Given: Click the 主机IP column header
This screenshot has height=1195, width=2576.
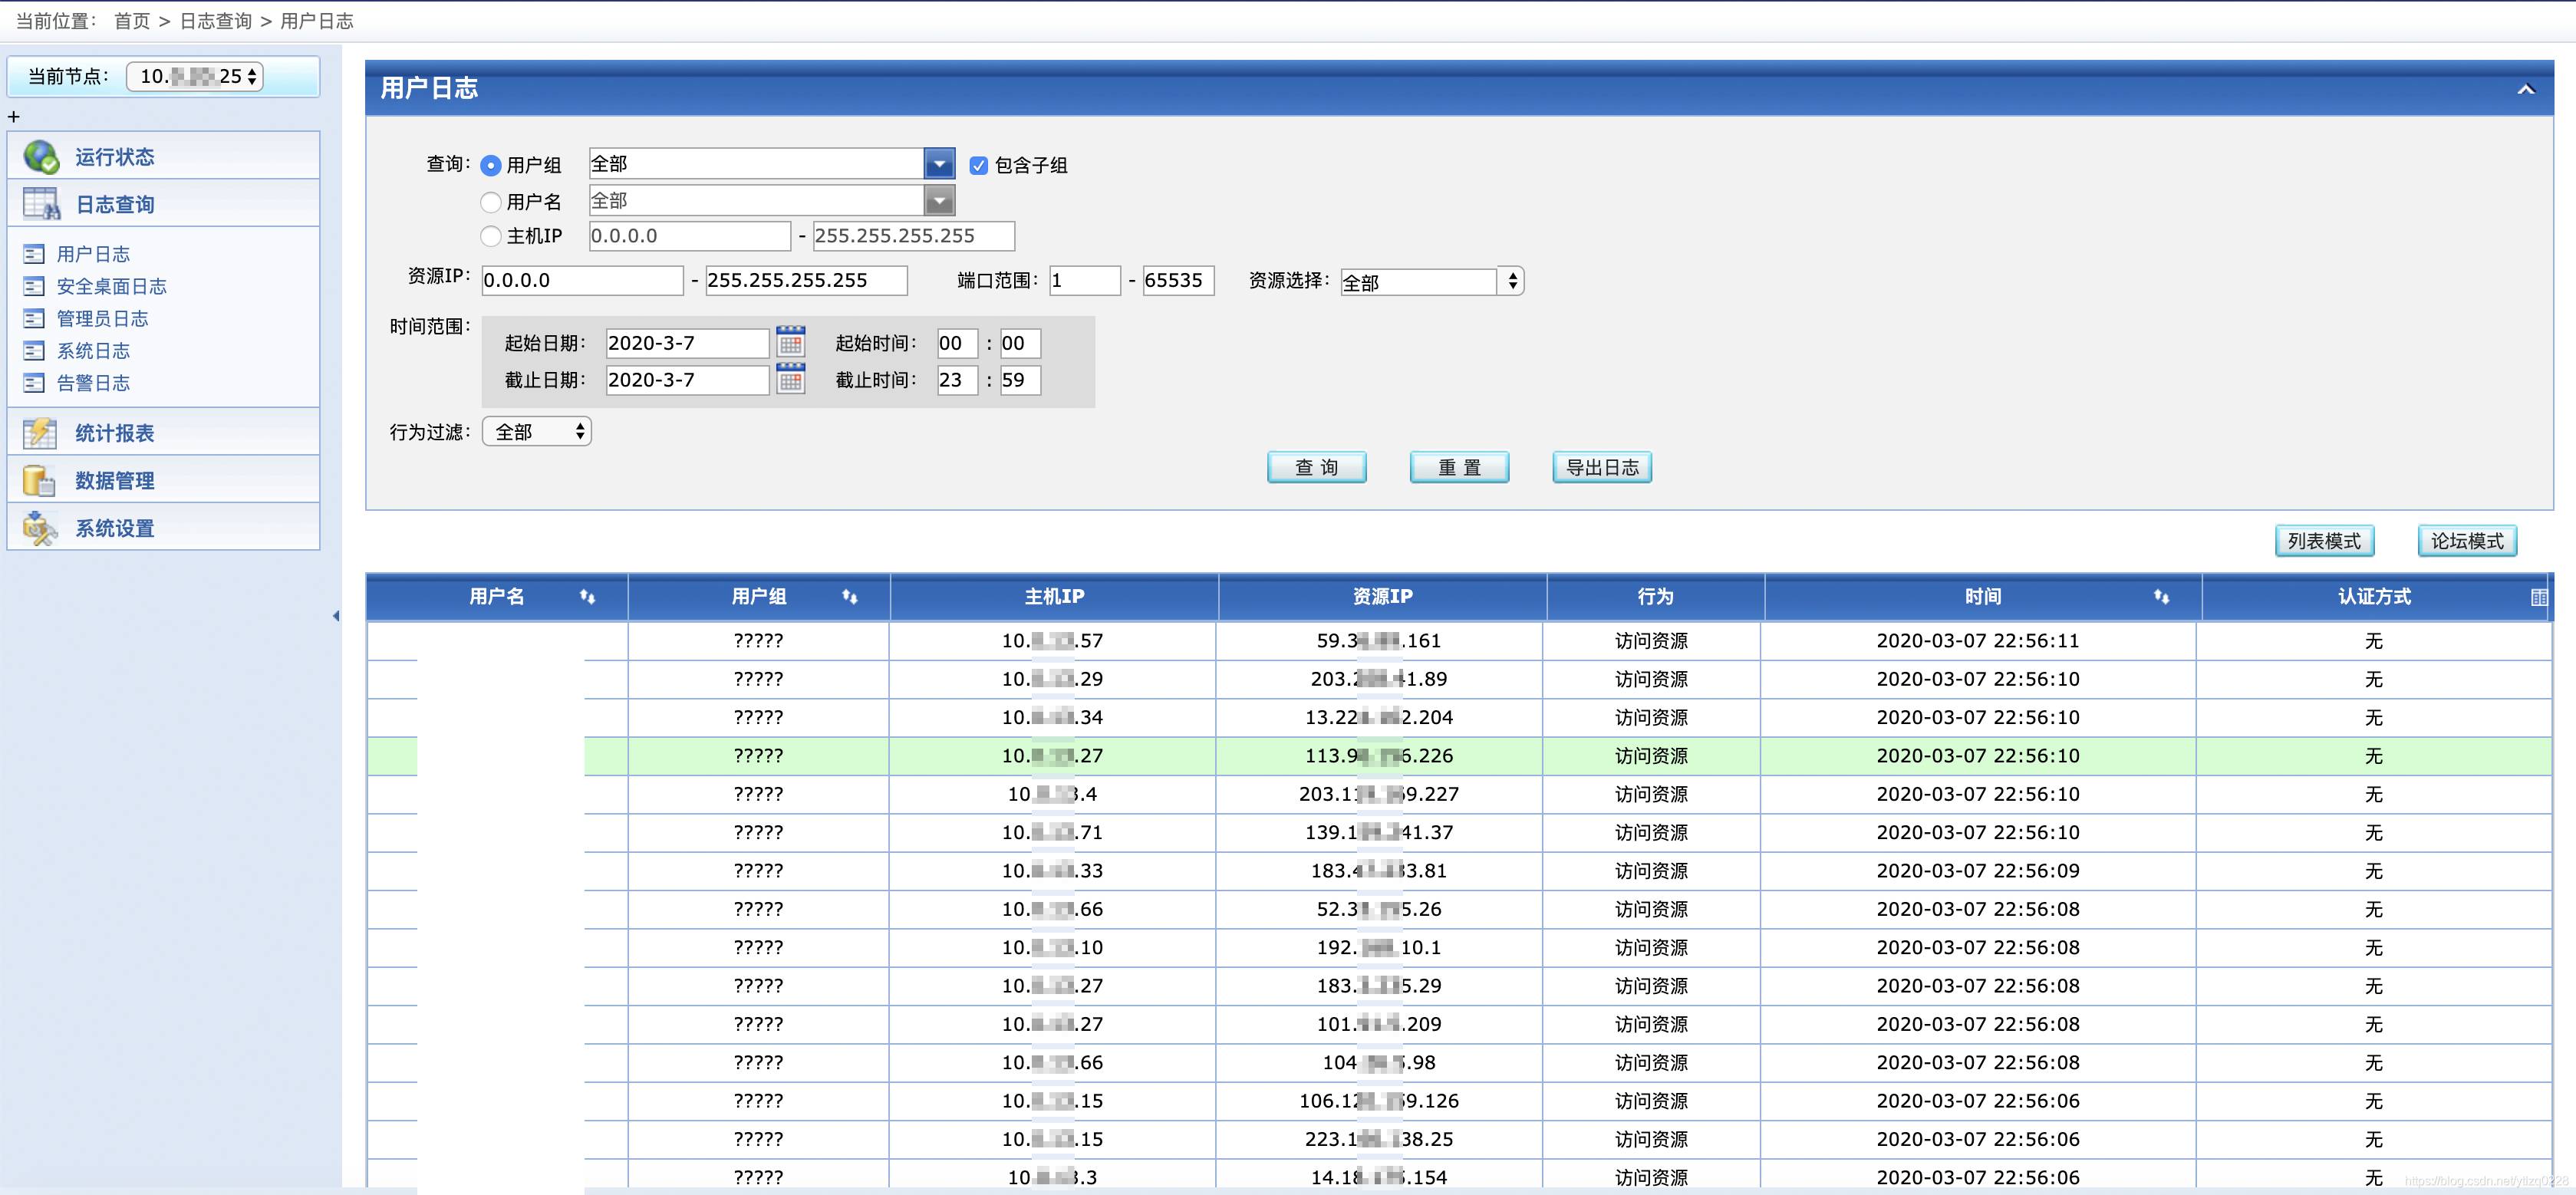Looking at the screenshot, I should (1054, 597).
